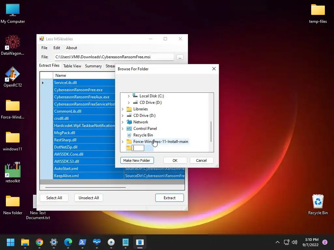Expand the Control Panel node
This screenshot has height=250, width=334.
point(123,129)
